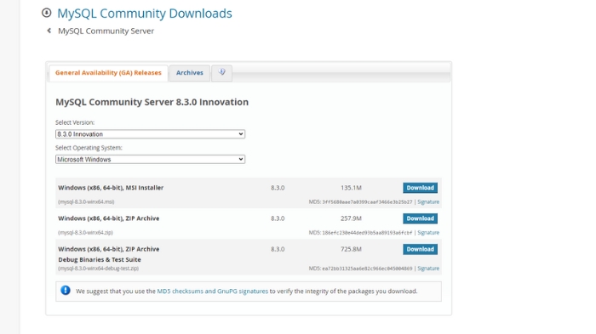
Task: Switch to General Availability (GA) Releases tab
Action: [108, 72]
